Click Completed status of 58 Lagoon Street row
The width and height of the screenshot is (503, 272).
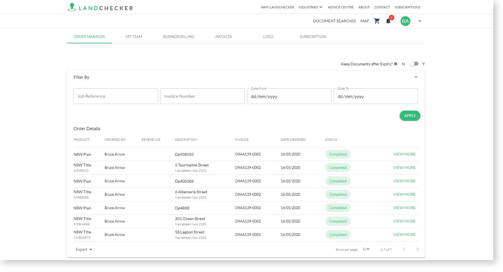pyautogui.click(x=338, y=235)
